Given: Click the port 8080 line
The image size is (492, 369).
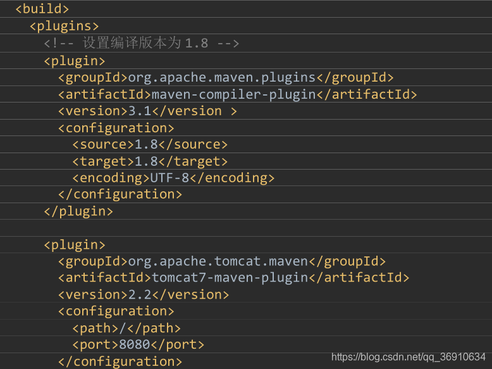Looking at the screenshot, I should tap(138, 345).
